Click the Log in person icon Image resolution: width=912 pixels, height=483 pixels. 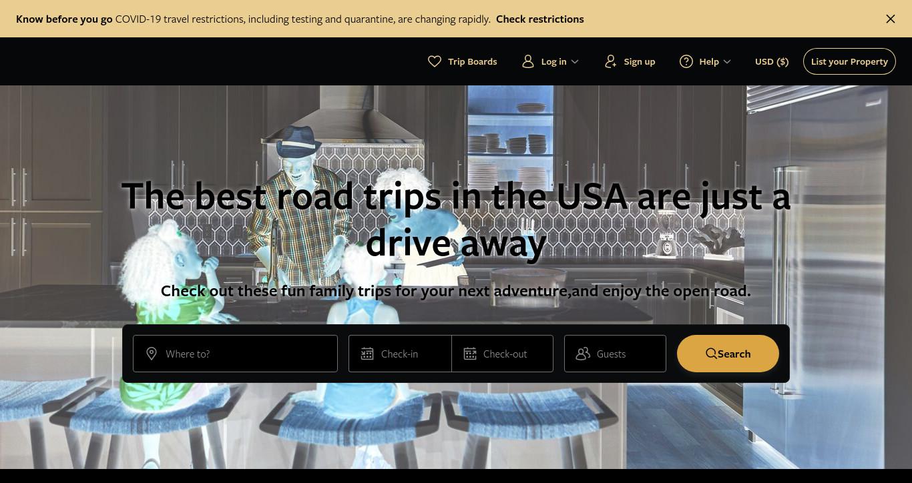point(528,61)
